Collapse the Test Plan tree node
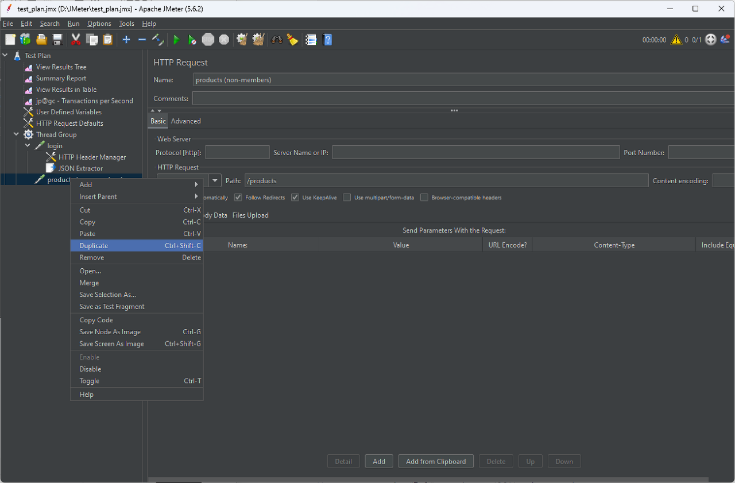This screenshot has height=483, width=735. click(x=5, y=56)
